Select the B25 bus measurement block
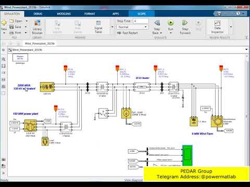The image size is (250, 187). 162,87
